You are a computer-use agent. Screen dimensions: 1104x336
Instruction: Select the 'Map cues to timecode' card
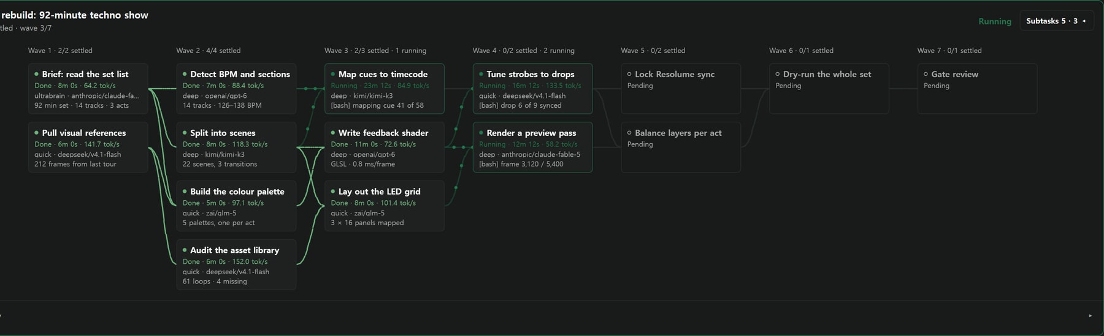(385, 89)
